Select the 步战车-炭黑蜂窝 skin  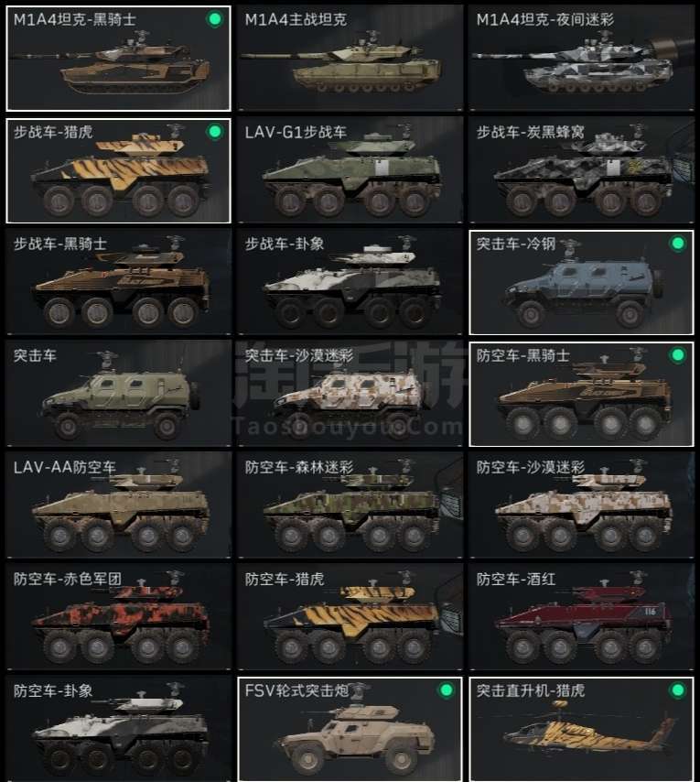point(581,170)
